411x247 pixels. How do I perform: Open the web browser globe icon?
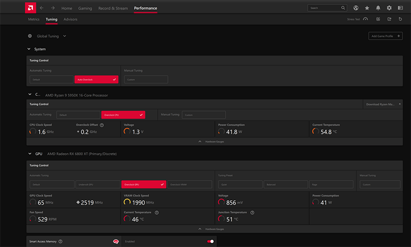(356, 8)
